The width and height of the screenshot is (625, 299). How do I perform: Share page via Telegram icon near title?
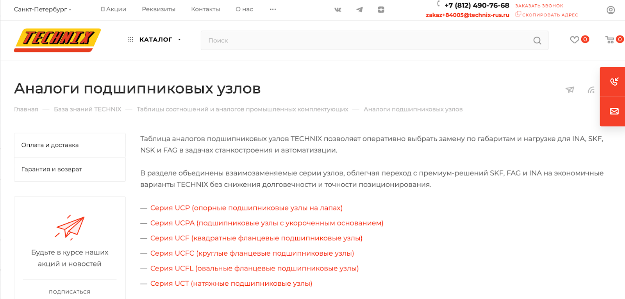(570, 90)
